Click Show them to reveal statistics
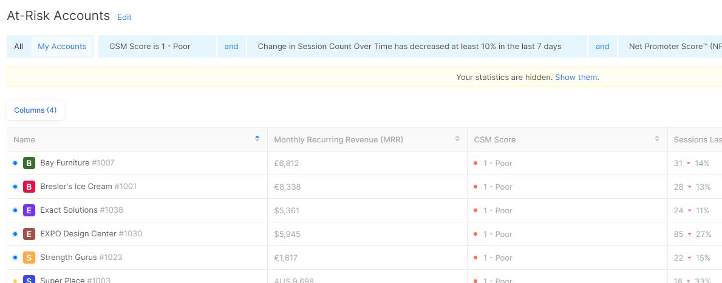This screenshot has width=722, height=283. pyautogui.click(x=576, y=77)
